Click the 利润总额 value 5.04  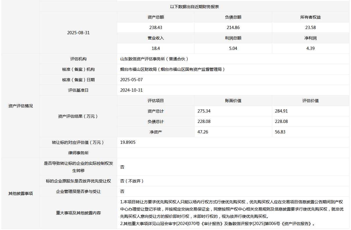pyautogui.click(x=233, y=48)
